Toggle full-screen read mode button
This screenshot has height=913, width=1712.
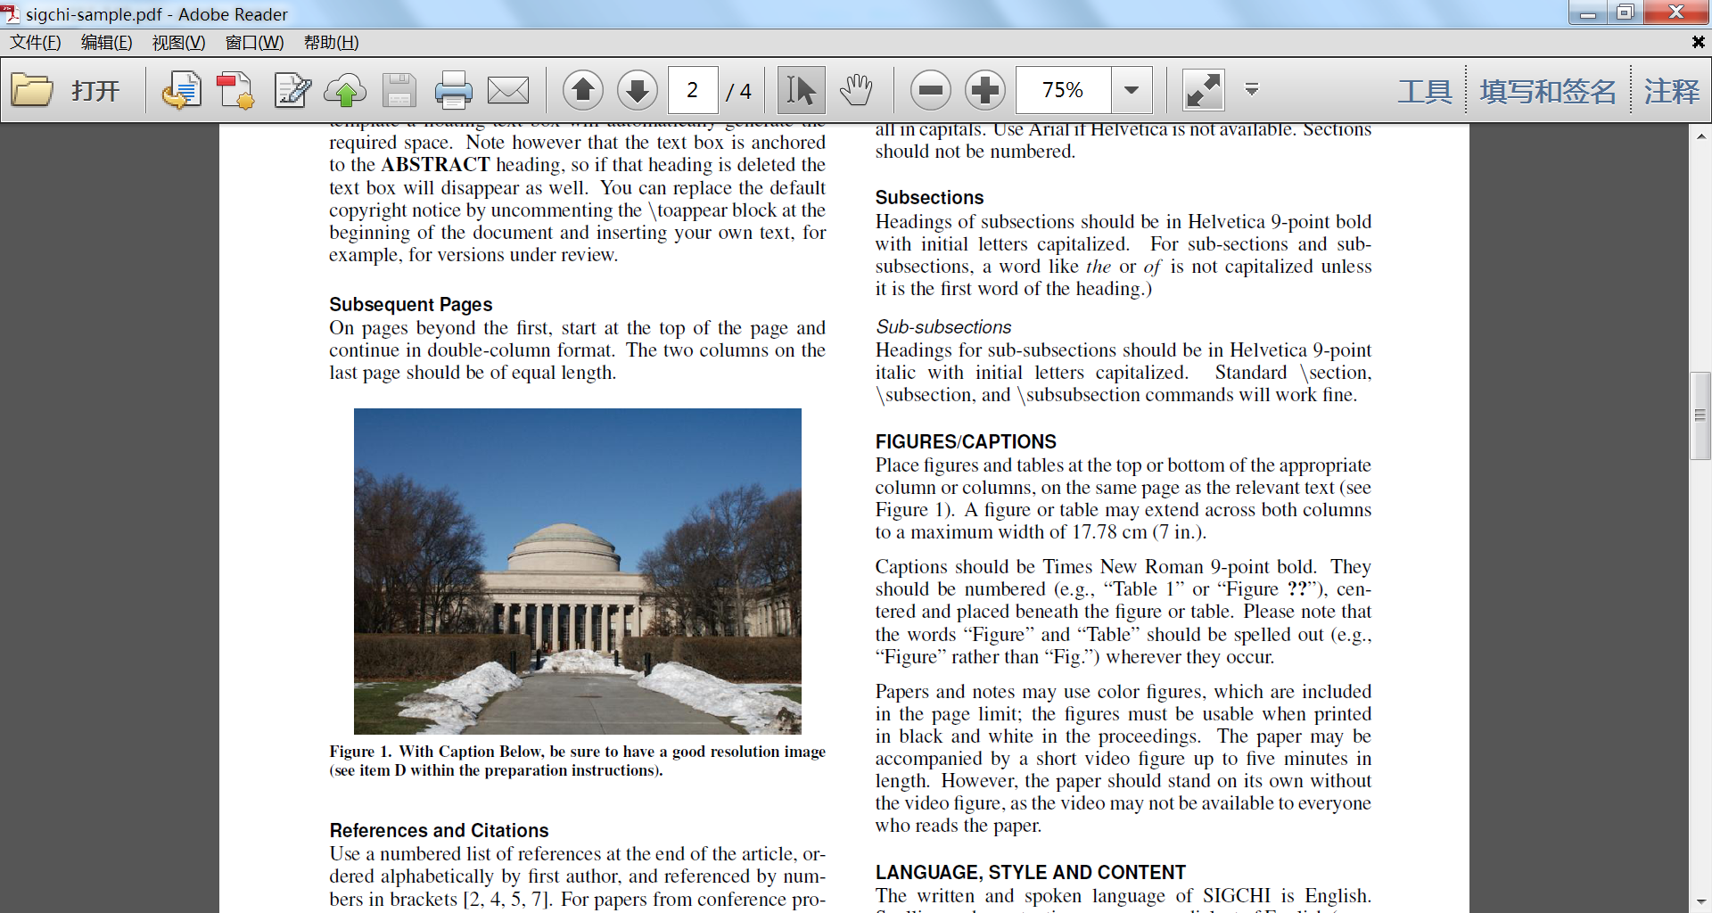[1203, 90]
